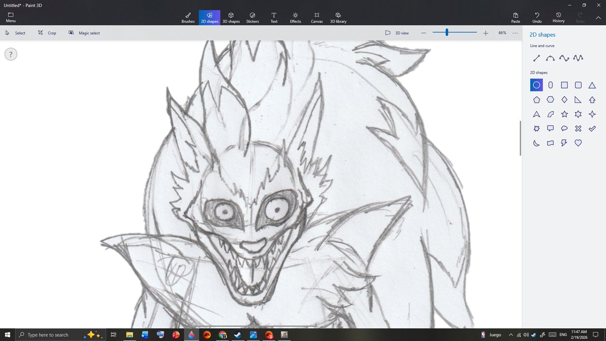Select the Five-point star shape
606x341 pixels.
(565, 114)
